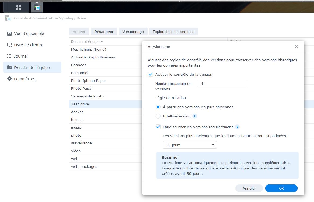Click the Vue d'ensemble sidebar icon
The image size is (314, 202).
point(9,33)
